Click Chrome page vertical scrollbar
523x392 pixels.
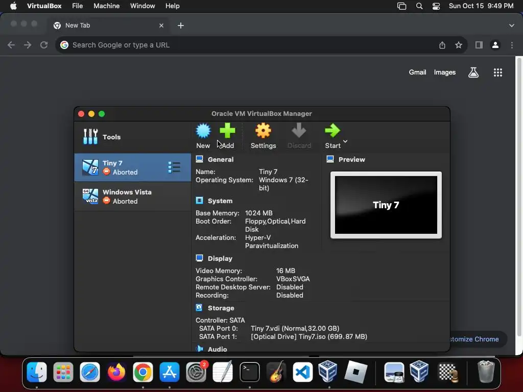point(519,197)
